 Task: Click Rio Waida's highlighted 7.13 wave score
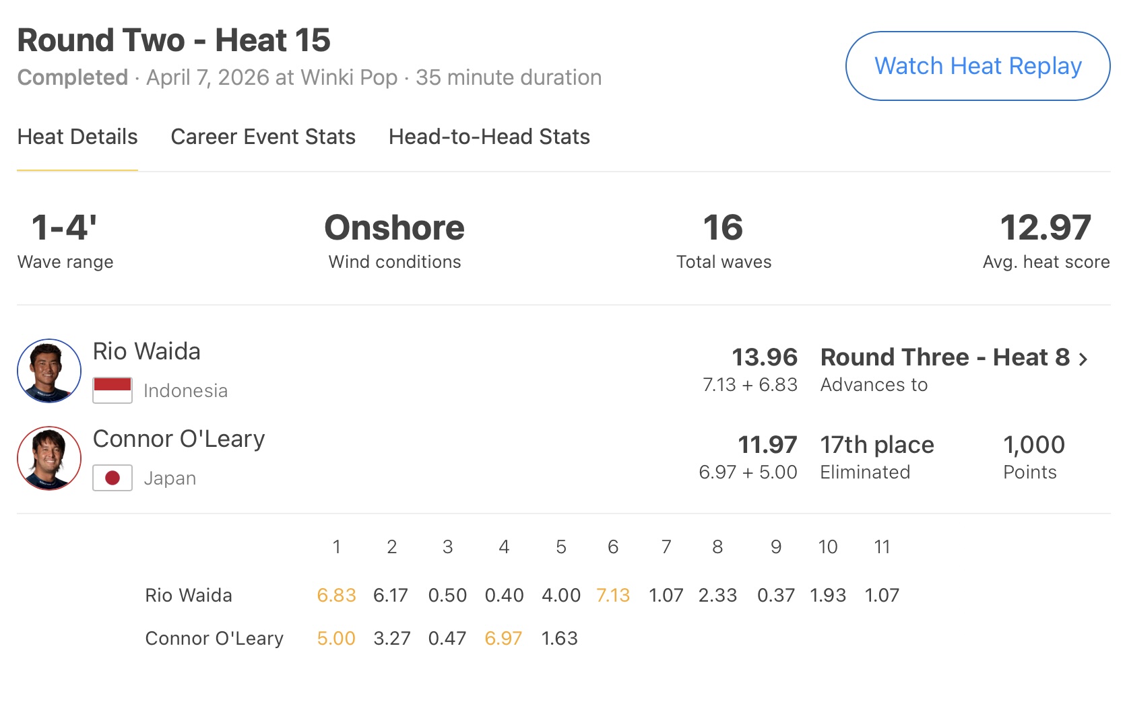tap(613, 595)
